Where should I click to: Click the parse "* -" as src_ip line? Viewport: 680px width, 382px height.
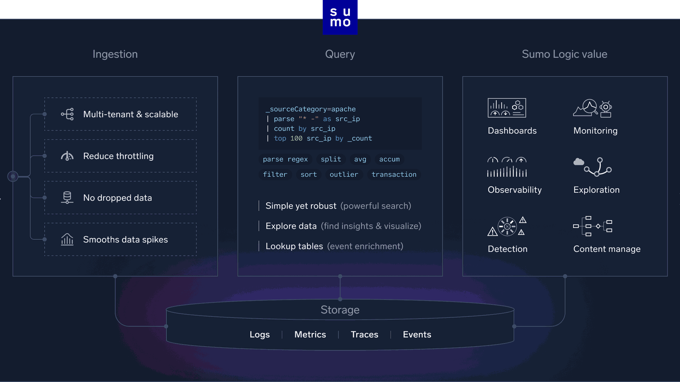(x=313, y=119)
